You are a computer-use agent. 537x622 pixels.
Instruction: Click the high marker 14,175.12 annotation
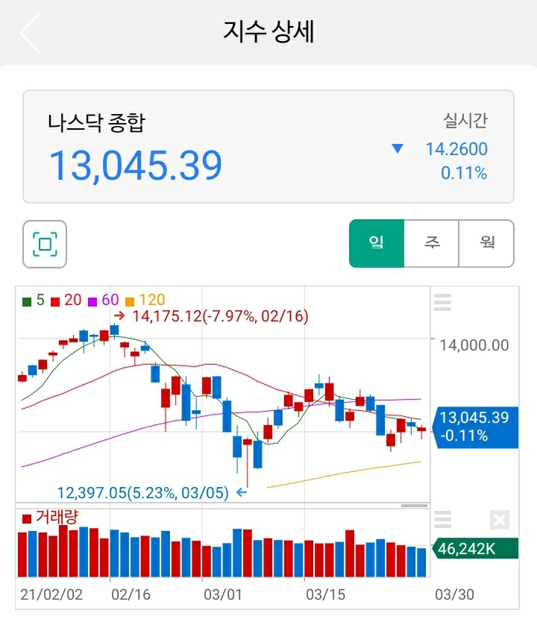[x=211, y=316]
